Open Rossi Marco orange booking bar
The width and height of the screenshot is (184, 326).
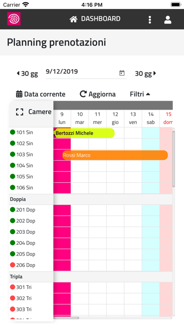pos(115,156)
